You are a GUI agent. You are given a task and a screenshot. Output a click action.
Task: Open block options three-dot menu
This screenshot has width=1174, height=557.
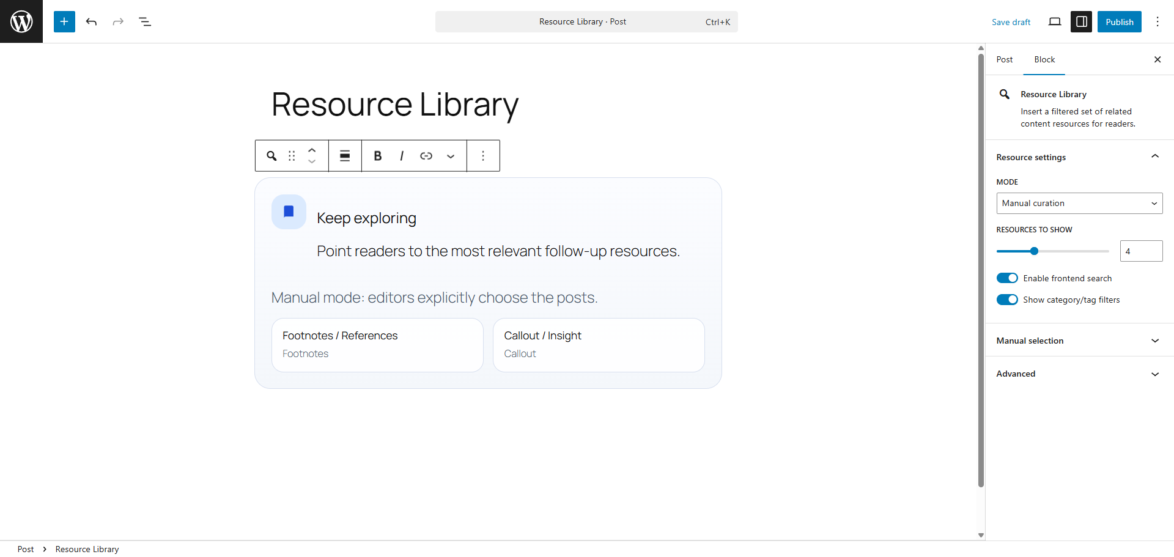coord(483,156)
